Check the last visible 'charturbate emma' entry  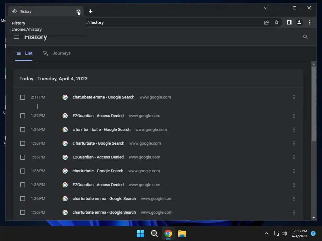pos(23,212)
